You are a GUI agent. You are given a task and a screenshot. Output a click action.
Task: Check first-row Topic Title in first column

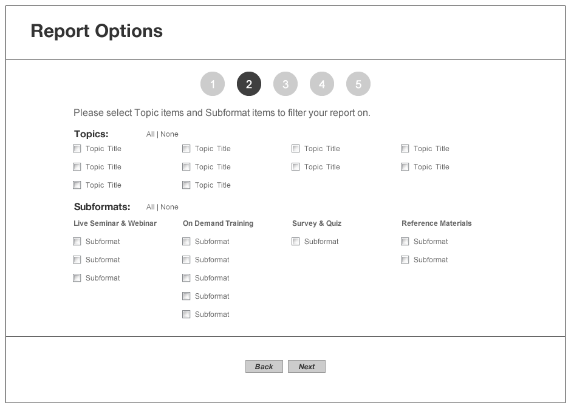77,149
